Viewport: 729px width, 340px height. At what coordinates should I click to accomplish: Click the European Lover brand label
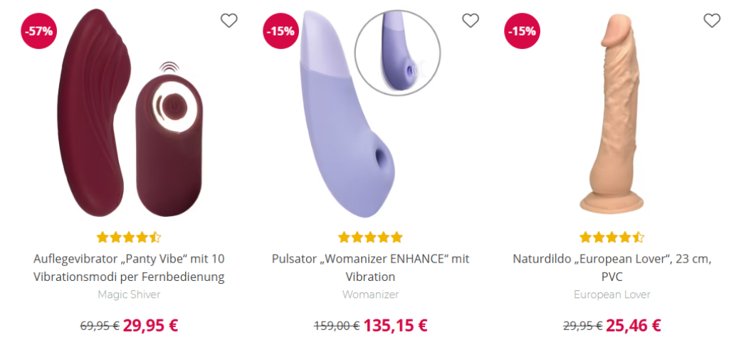coord(612,294)
